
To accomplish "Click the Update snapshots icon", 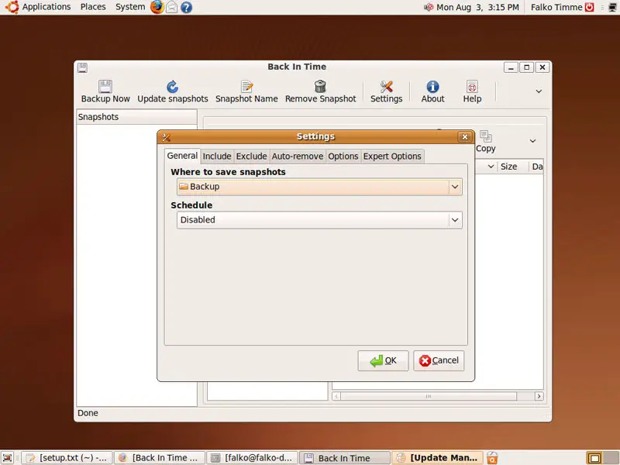I will pyautogui.click(x=172, y=87).
